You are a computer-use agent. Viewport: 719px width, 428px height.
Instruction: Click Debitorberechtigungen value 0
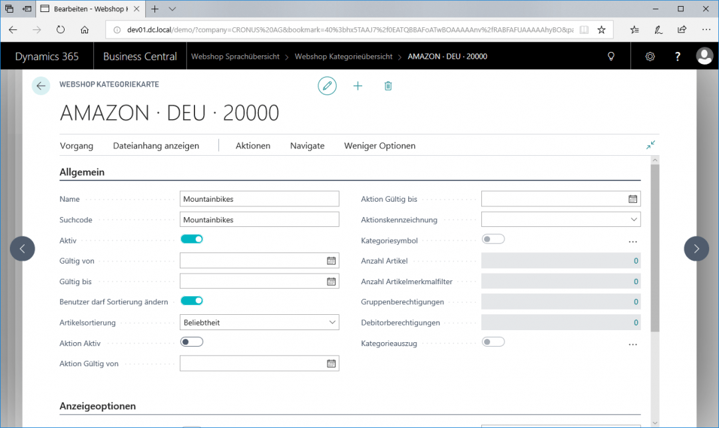[636, 322]
